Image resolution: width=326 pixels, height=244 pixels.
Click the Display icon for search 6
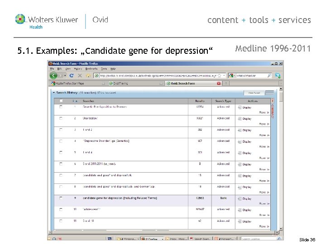240,164
